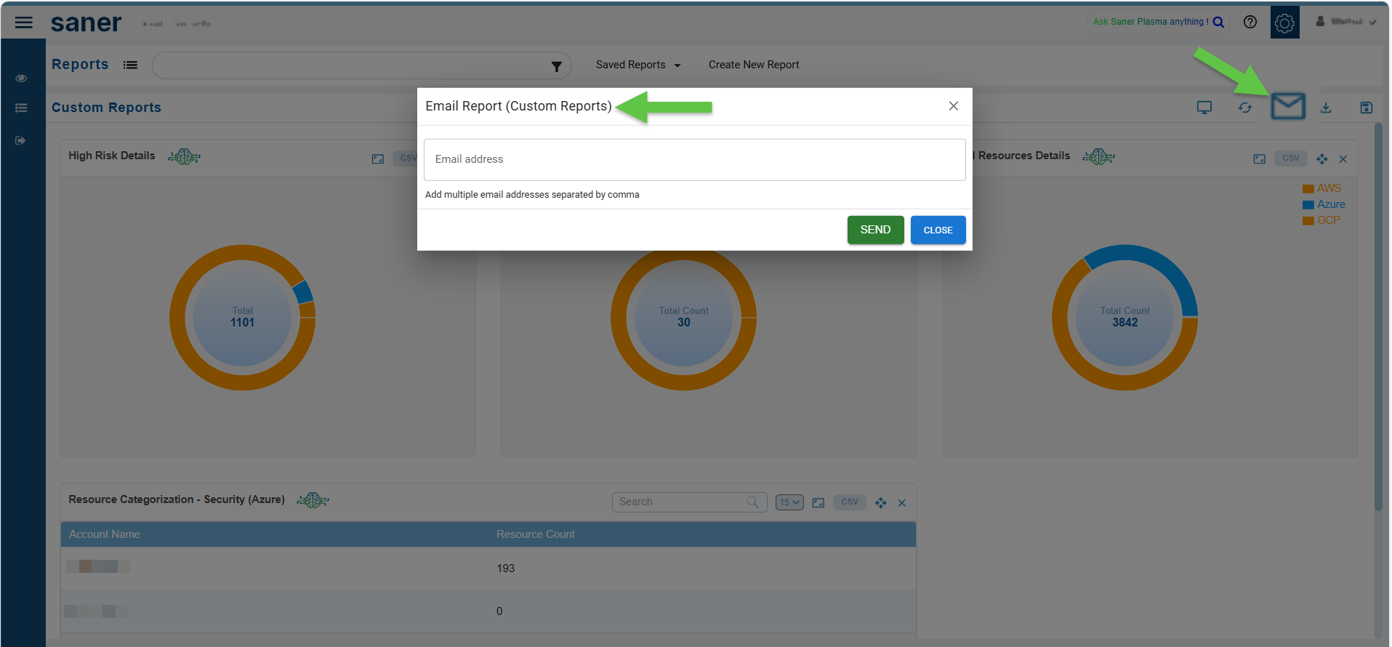
Task: Toggle the eye visibility icon in sidebar
Action: click(x=21, y=78)
